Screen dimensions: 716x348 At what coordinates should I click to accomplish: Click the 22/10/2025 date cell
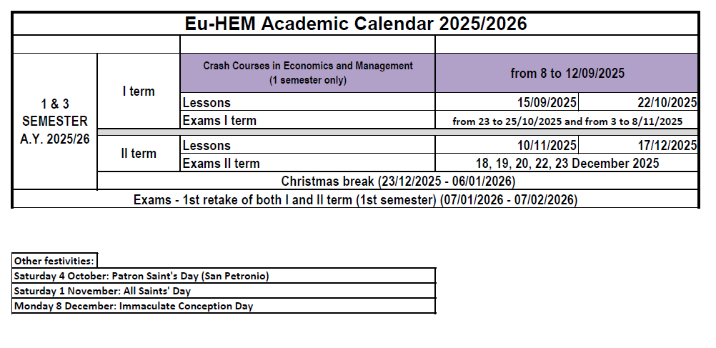click(x=638, y=102)
